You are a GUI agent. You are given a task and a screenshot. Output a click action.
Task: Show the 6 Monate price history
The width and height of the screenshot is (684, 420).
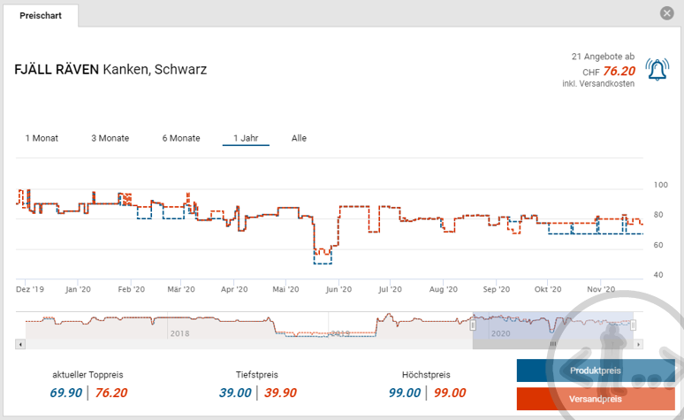(x=180, y=138)
